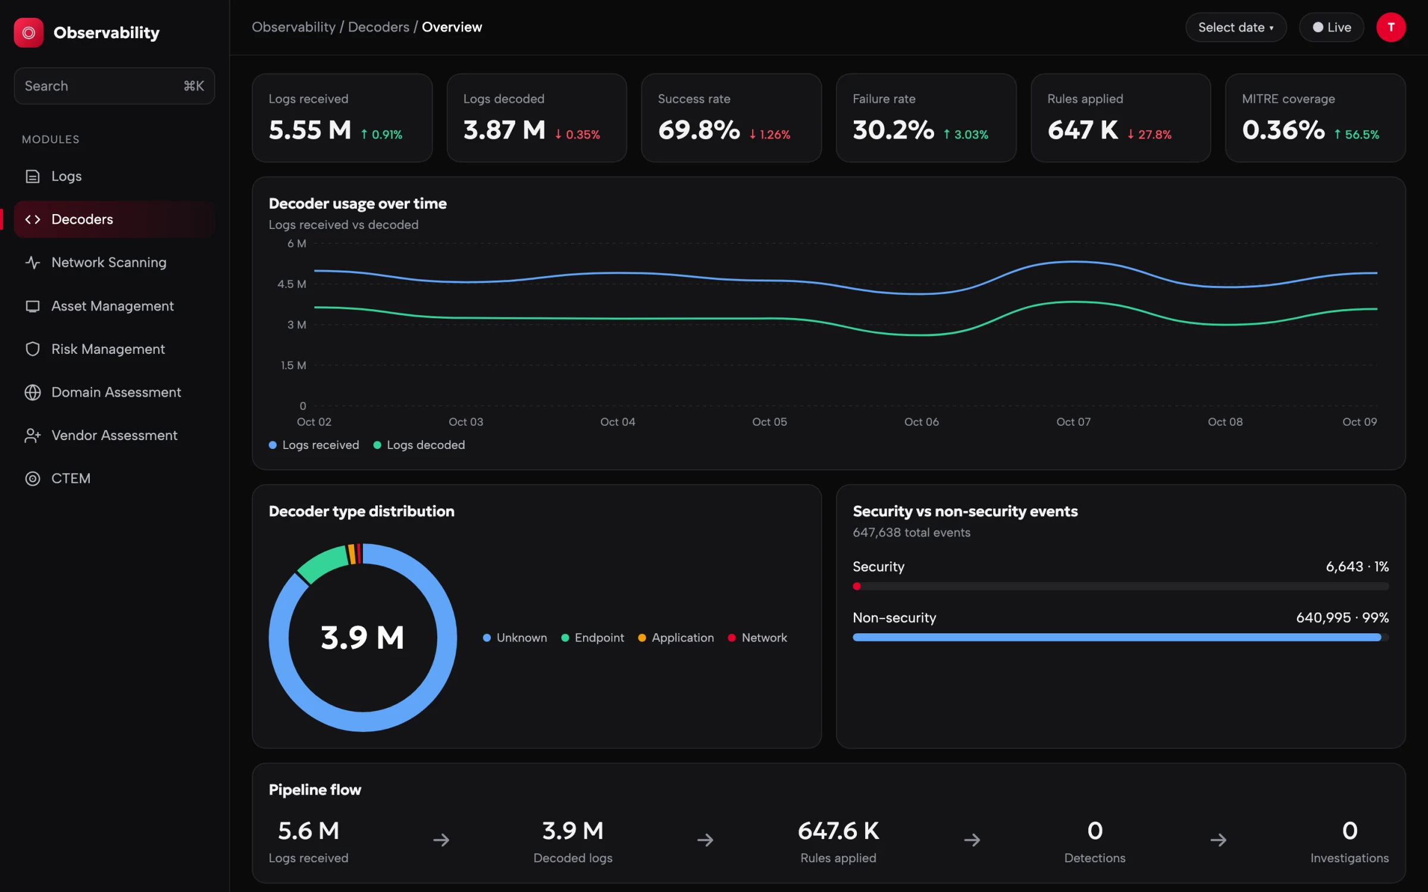Screen dimensions: 1428x892
Task: Click the Security events progress bar
Action: click(1120, 586)
